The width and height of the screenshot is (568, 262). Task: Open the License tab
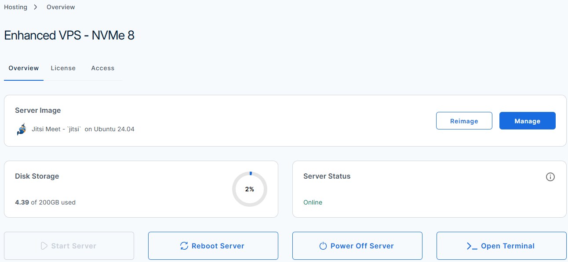point(63,68)
